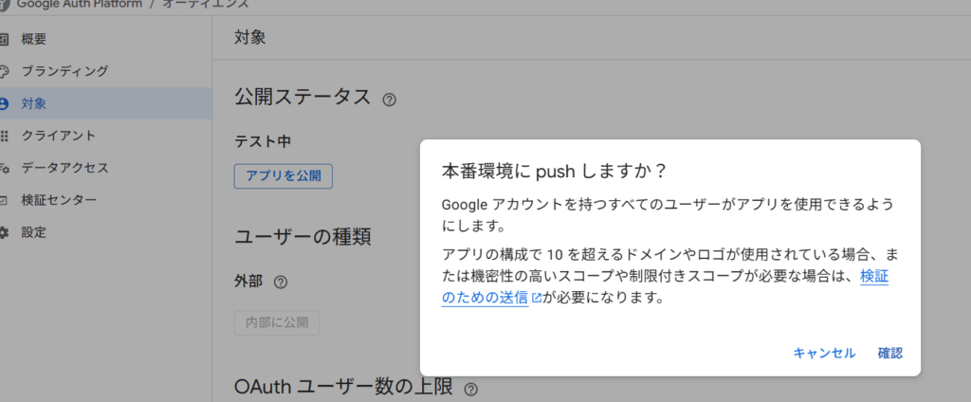971x402 pixels.
Task: Open help icon next to 外部
Action: coord(281,282)
